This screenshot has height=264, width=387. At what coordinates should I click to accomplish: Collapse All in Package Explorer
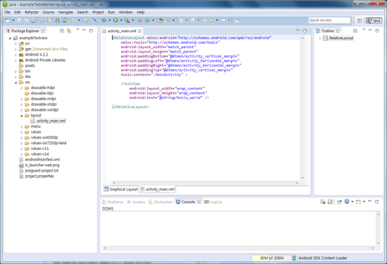[62, 31]
